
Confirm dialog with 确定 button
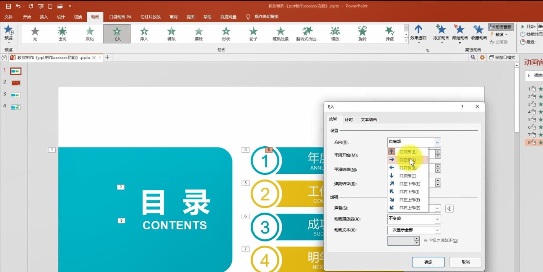[x=428, y=262]
